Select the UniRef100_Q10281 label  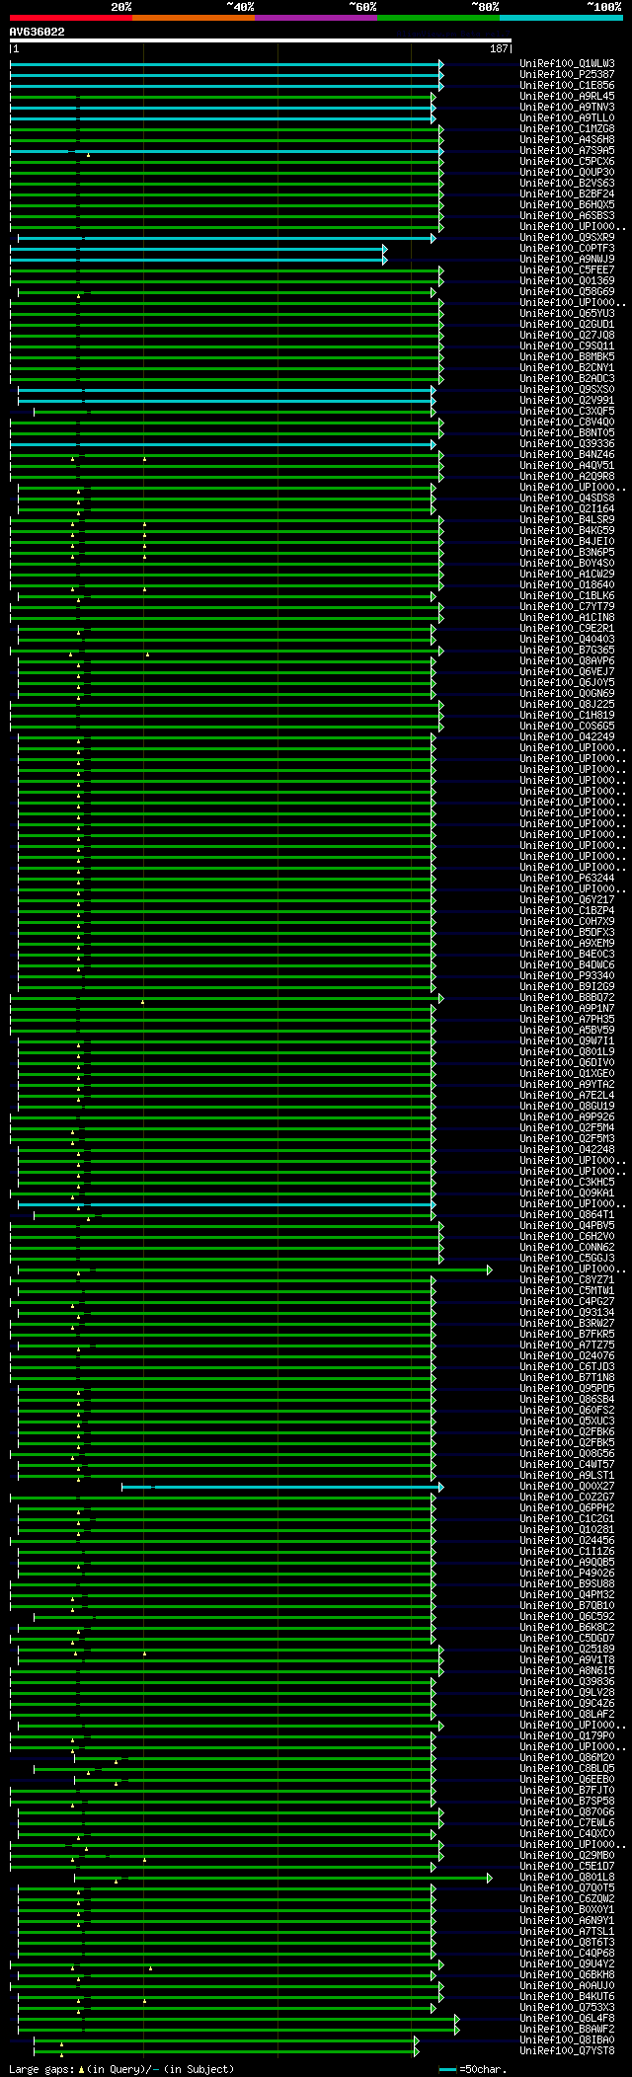(568, 1530)
